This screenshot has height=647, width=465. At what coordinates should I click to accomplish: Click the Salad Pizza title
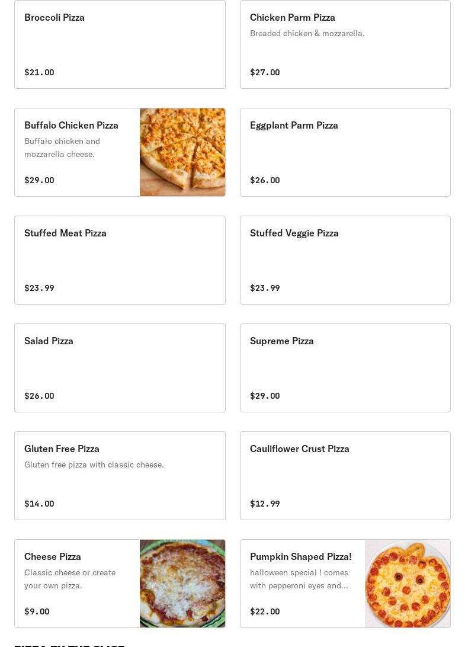49,341
